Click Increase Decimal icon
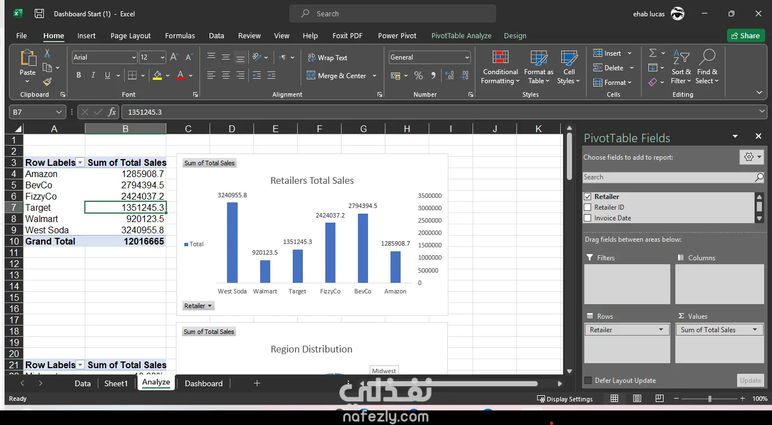This screenshot has width=772, height=425. [x=449, y=75]
